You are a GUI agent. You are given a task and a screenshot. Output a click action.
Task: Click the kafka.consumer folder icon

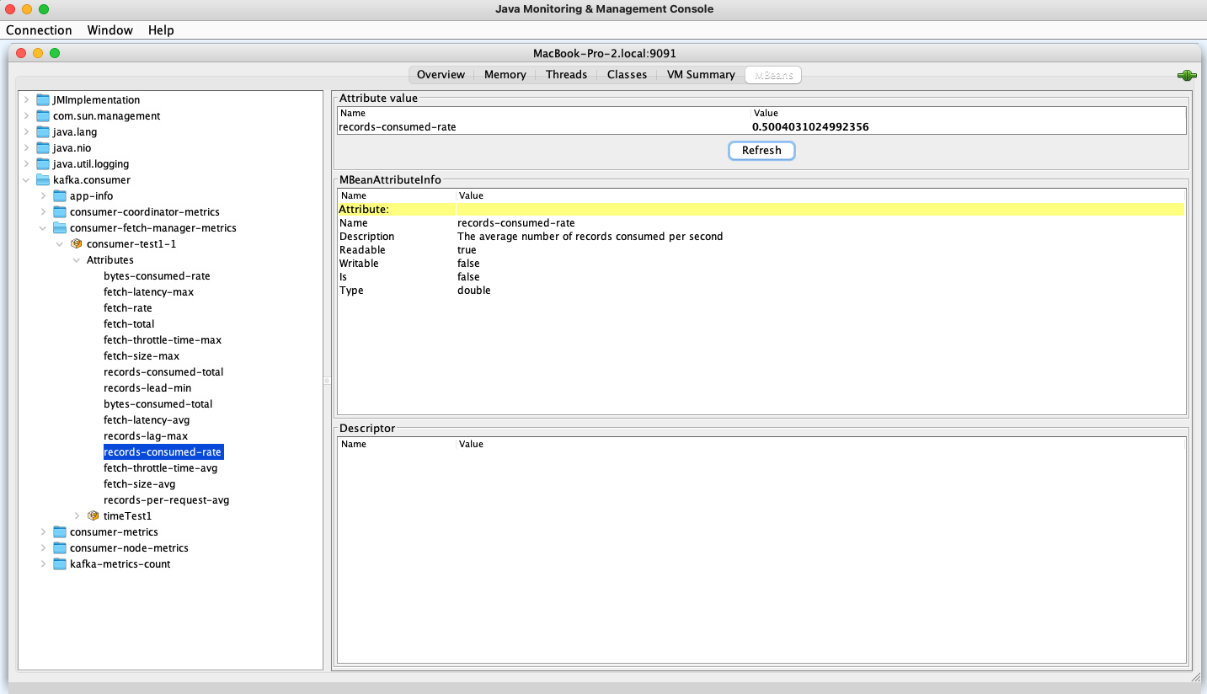click(42, 179)
